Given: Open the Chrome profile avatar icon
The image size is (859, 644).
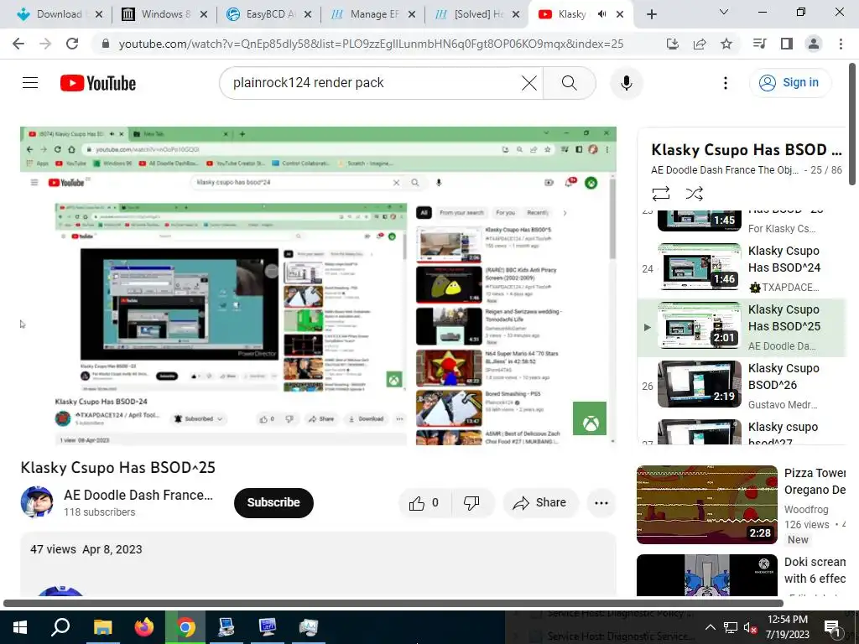Looking at the screenshot, I should pos(814,44).
